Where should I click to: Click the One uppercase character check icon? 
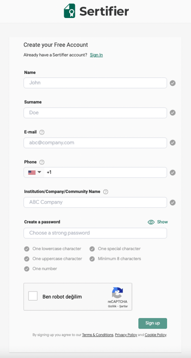[27, 259]
